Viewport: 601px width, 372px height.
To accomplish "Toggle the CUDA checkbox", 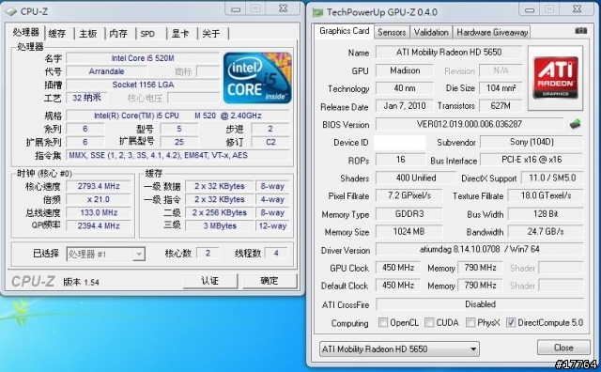I will pos(429,322).
